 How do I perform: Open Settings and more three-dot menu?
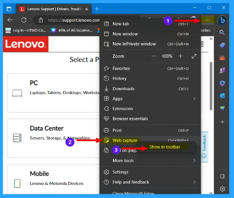point(208,20)
